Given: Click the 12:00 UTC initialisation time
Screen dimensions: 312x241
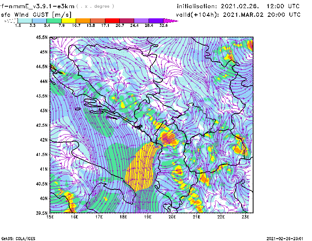Looking at the screenshot, I should point(283,6).
